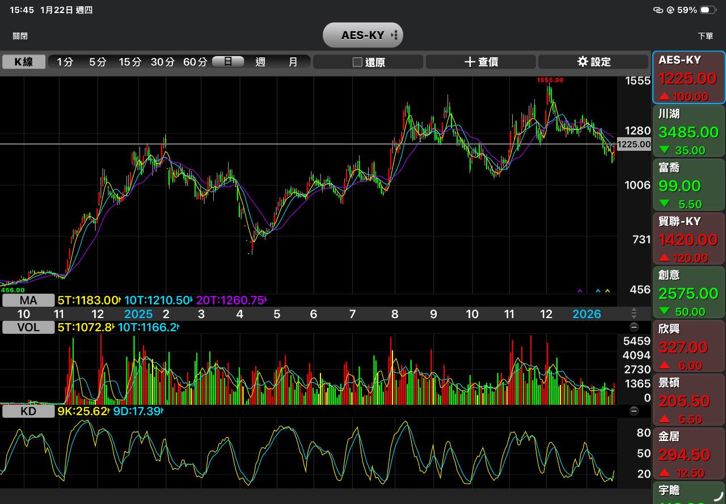The width and height of the screenshot is (726, 504).
Task: Tap the plus 查價 crosshair price lookup
Action: [x=481, y=62]
